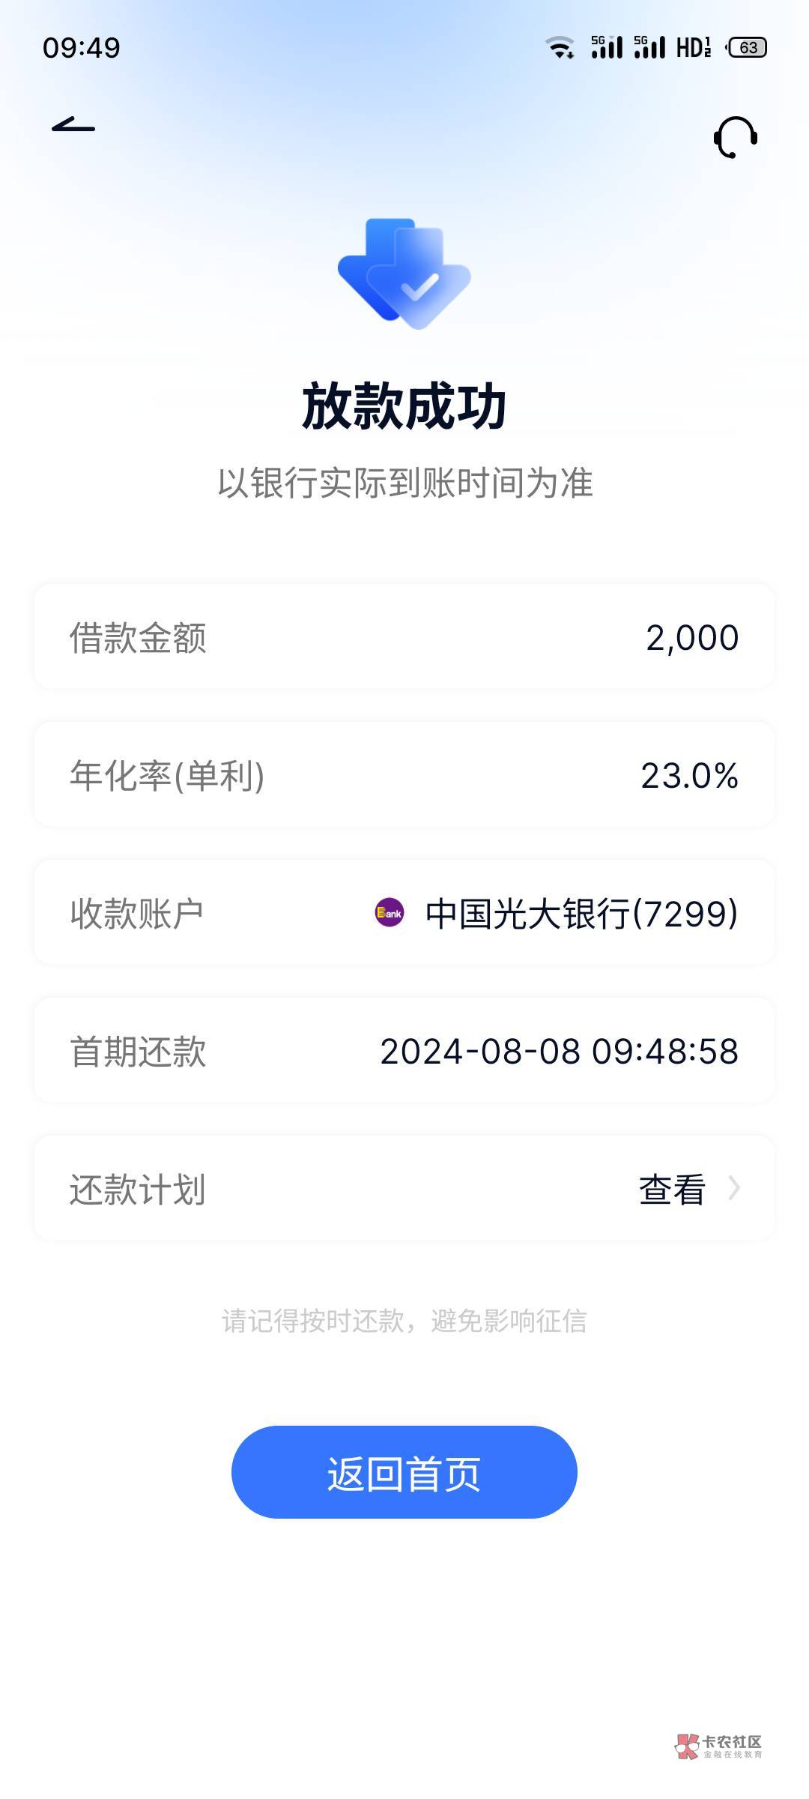This screenshot has width=809, height=1799.
Task: Tap the 放款成功 heading
Action: click(x=404, y=407)
